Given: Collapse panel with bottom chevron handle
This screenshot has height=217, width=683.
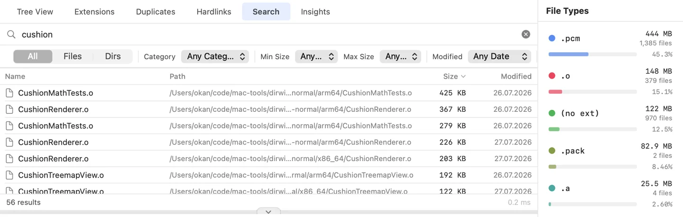Looking at the screenshot, I should (x=268, y=212).
